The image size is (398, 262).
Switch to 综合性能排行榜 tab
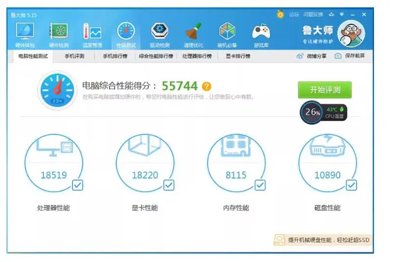coord(156,56)
